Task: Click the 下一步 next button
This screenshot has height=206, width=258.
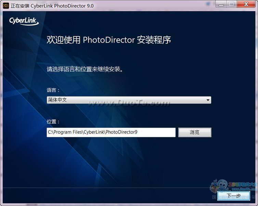Action: tap(234, 196)
